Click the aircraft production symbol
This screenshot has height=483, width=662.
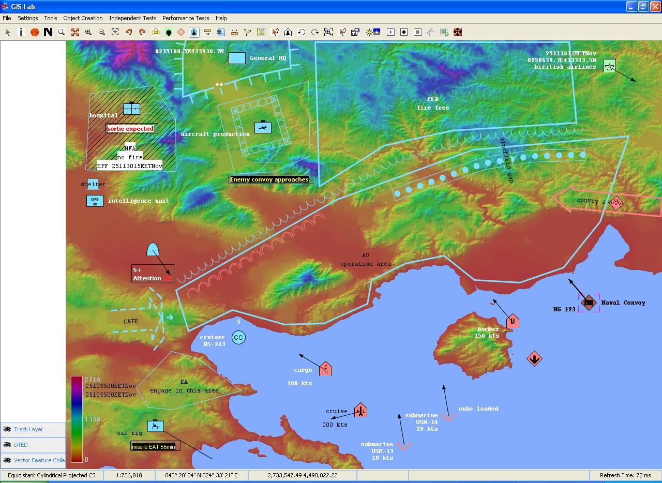[263, 127]
